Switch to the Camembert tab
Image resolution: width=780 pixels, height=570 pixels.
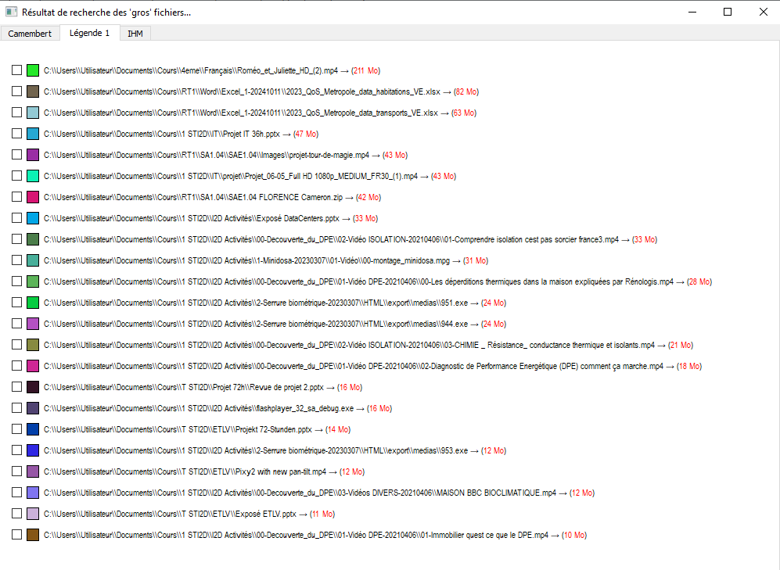30,34
